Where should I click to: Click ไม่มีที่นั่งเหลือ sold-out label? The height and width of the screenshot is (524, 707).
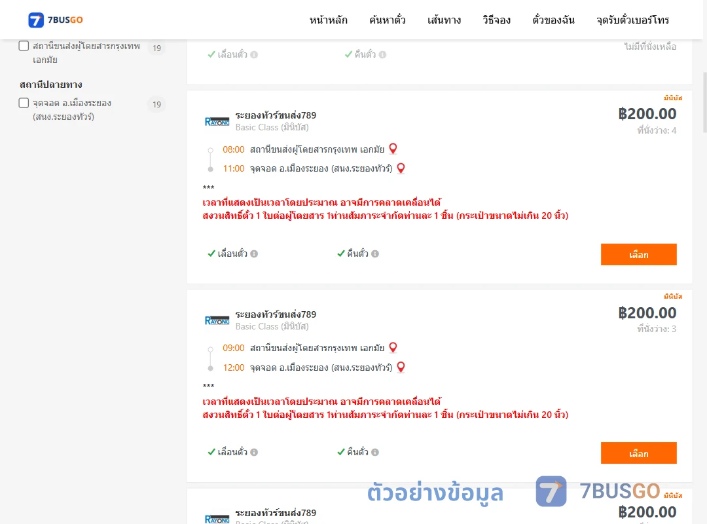tap(650, 47)
